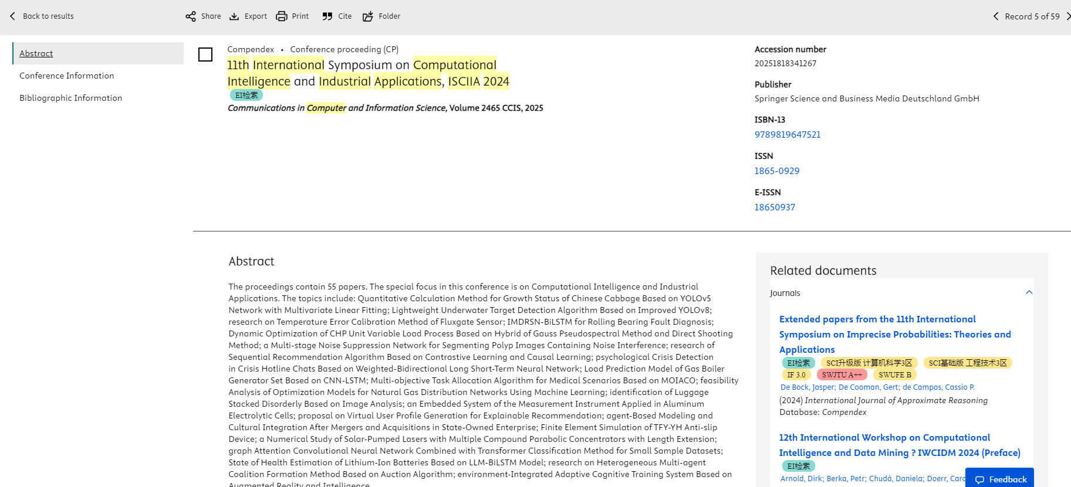Select the record checkbox beside title
This screenshot has height=487, width=1071.
pos(205,55)
